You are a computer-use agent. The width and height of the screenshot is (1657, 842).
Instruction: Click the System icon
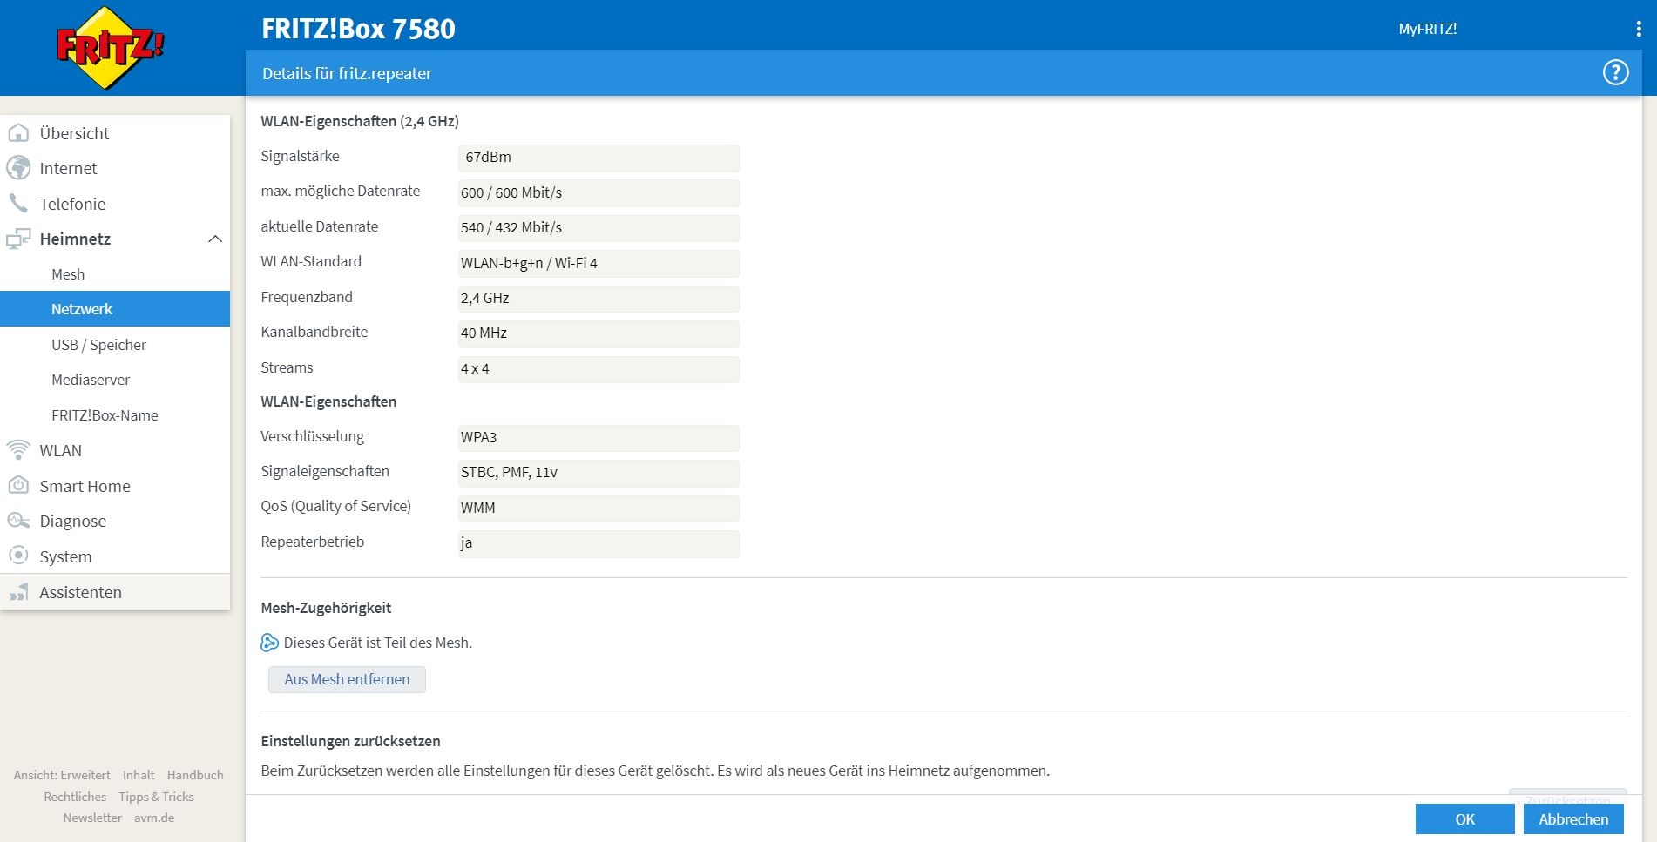click(18, 556)
